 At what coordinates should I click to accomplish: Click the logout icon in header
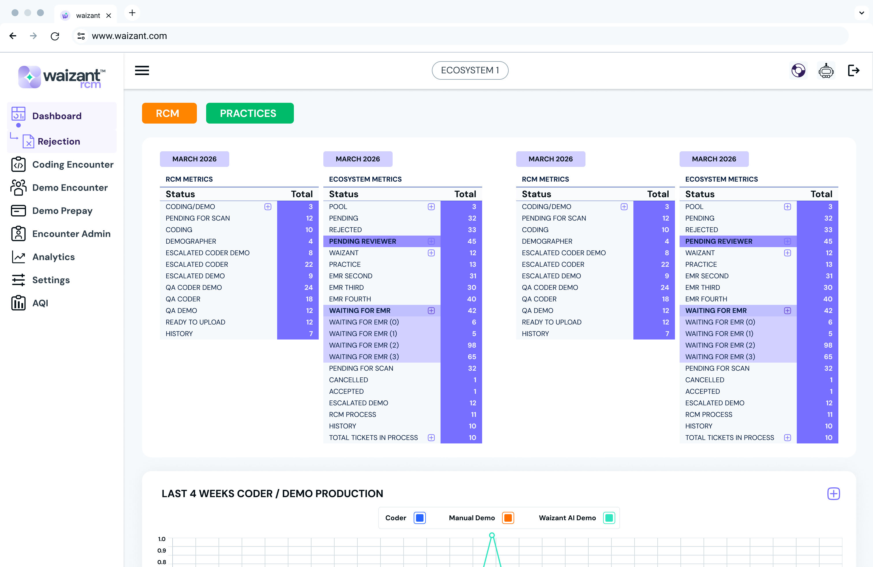coord(854,70)
